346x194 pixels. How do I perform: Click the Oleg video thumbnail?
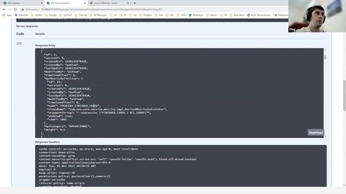[317, 16]
